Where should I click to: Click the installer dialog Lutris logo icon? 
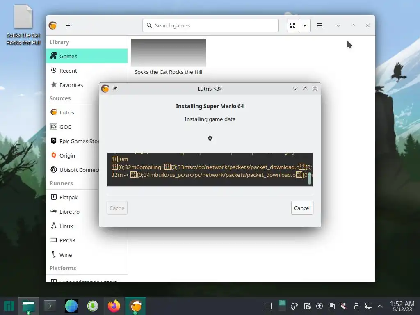coord(105,89)
